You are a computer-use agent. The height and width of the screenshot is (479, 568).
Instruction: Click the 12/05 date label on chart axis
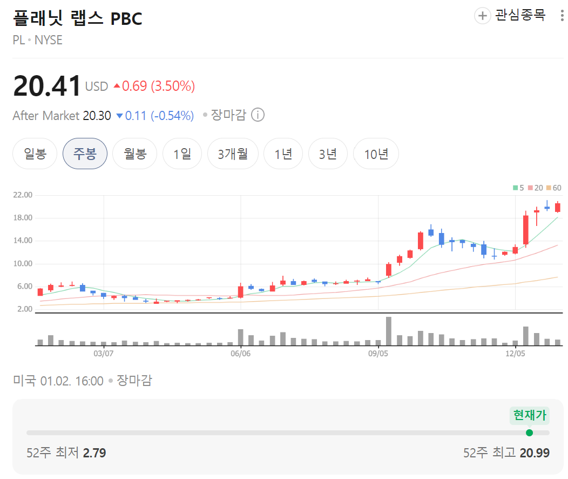tap(515, 354)
